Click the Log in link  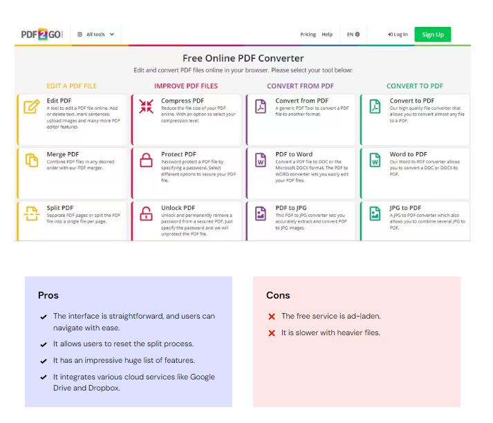point(398,35)
